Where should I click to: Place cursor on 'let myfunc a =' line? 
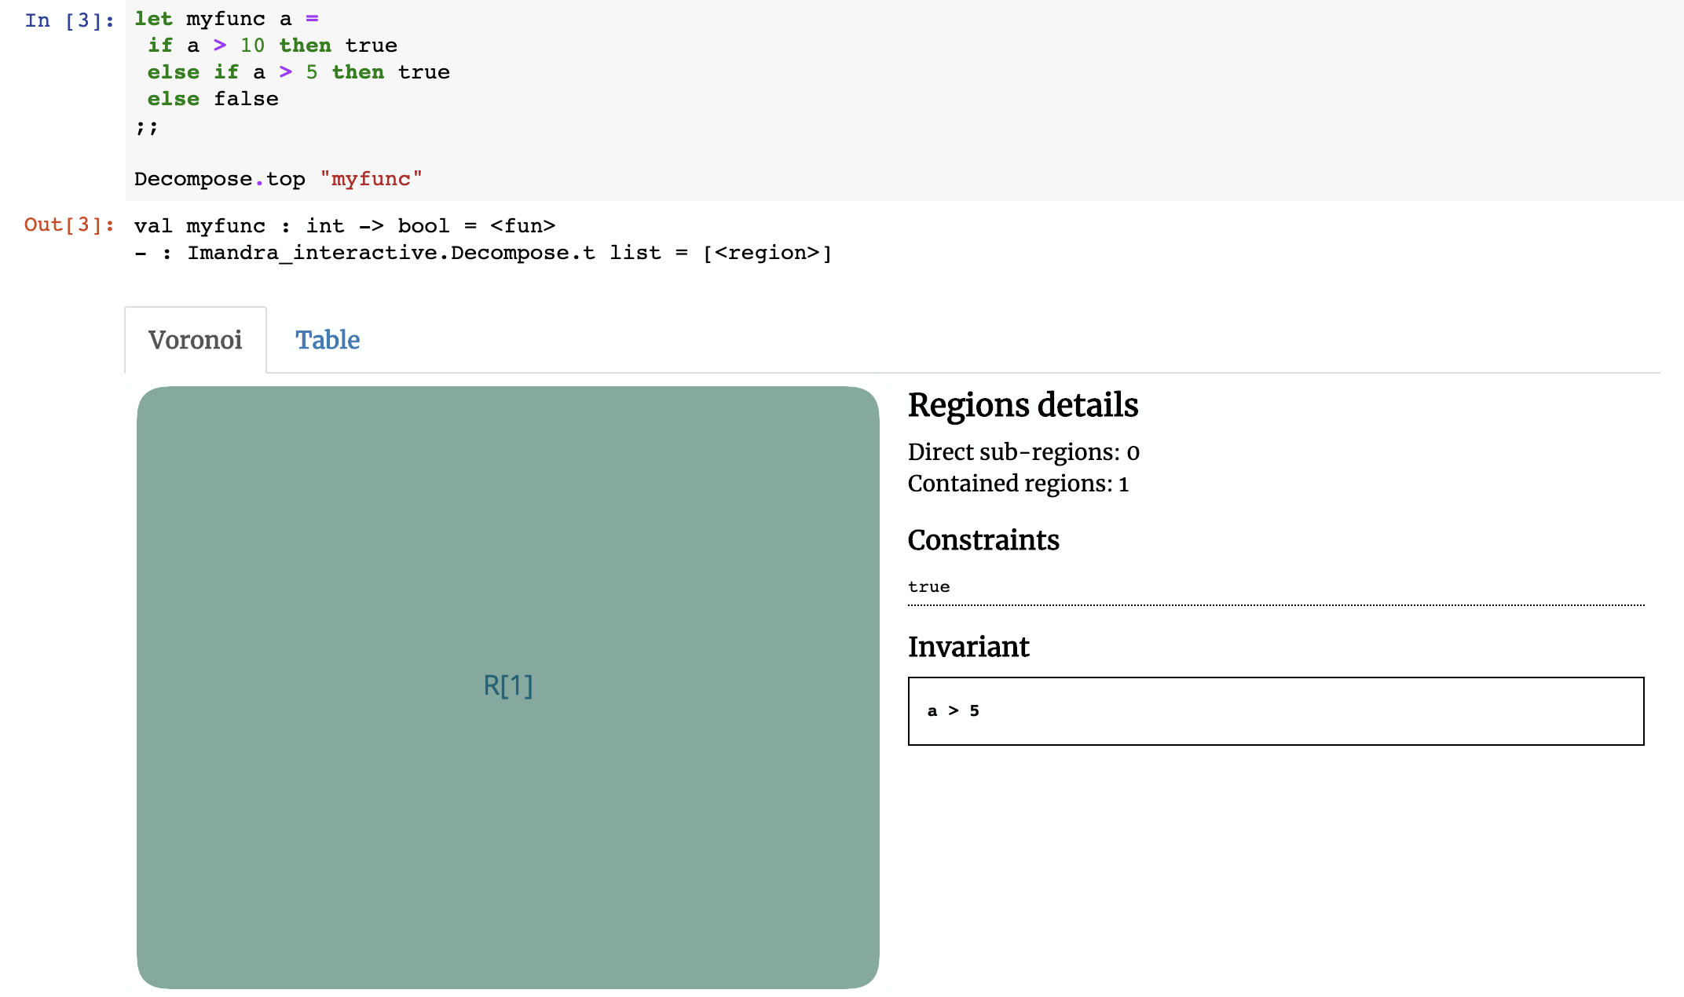[x=226, y=19]
